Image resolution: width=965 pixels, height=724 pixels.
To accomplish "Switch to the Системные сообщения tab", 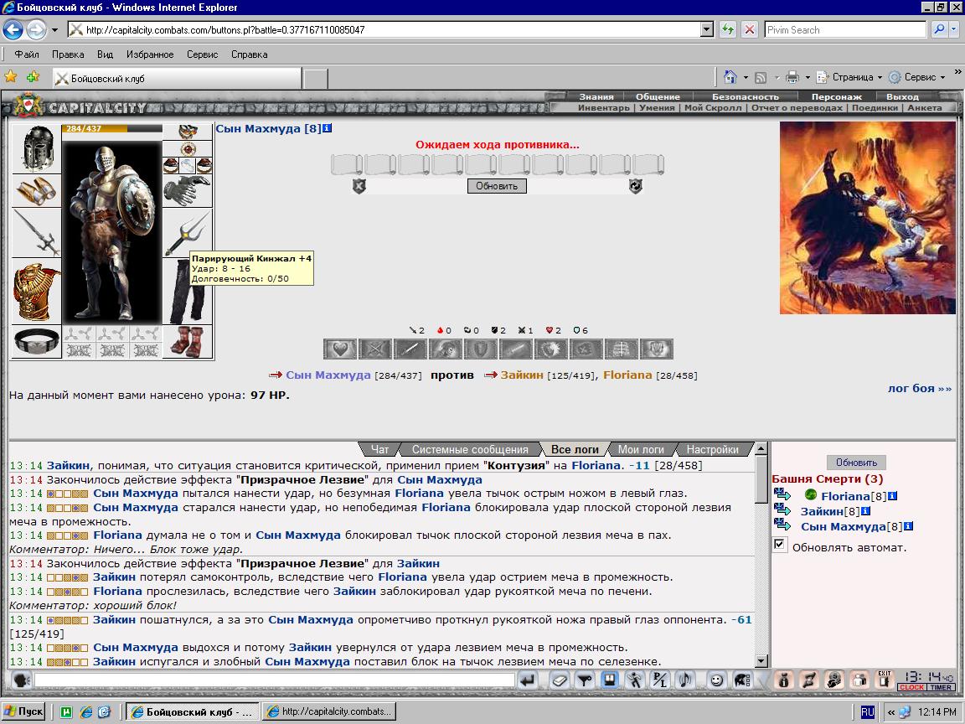I will [x=470, y=449].
